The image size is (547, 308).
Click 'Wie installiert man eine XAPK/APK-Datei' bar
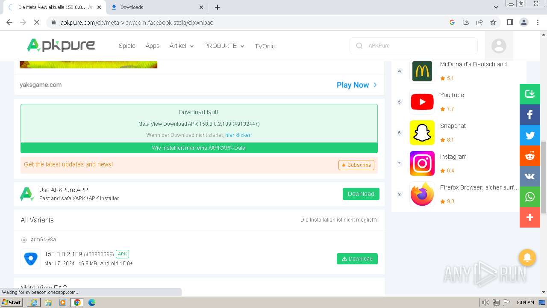(x=199, y=148)
